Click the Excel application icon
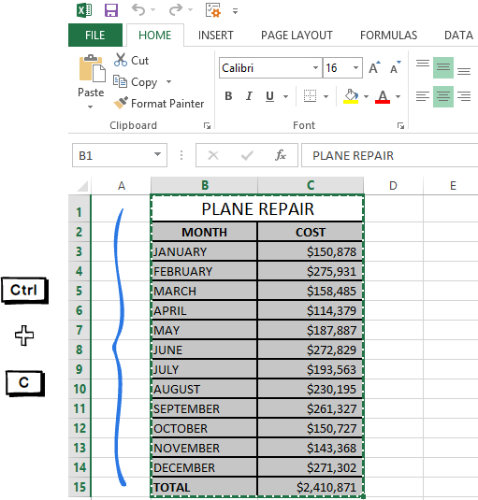This screenshot has height=500, width=478. pyautogui.click(x=84, y=10)
